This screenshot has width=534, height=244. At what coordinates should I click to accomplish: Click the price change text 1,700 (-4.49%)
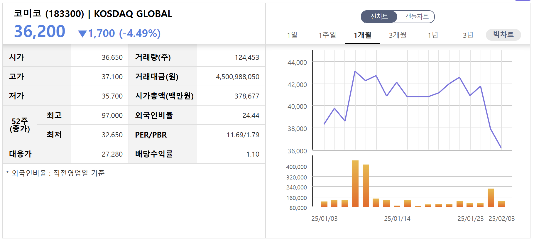pos(124,33)
